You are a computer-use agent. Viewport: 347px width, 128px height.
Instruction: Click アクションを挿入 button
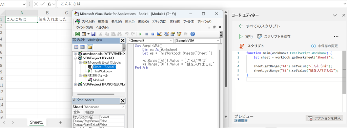point(324,118)
